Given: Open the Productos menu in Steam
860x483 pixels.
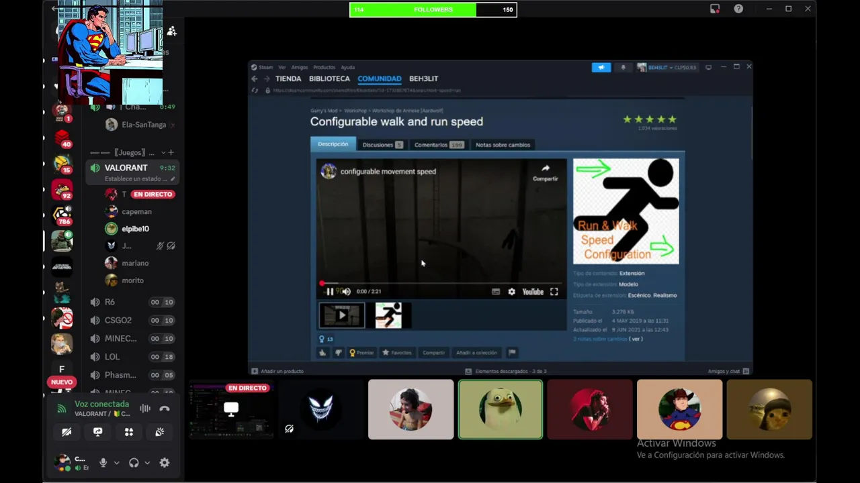Looking at the screenshot, I should point(324,67).
